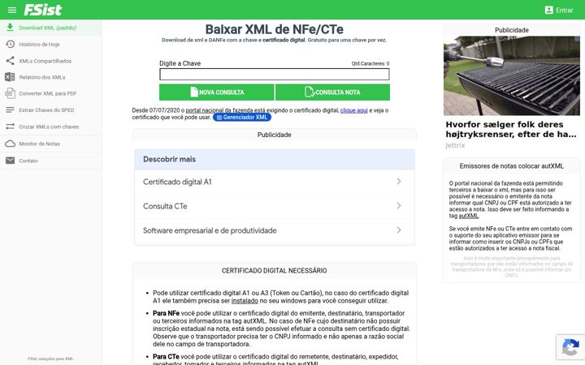The width and height of the screenshot is (585, 365).
Task: Click the history clock icon
Action: pos(10,45)
